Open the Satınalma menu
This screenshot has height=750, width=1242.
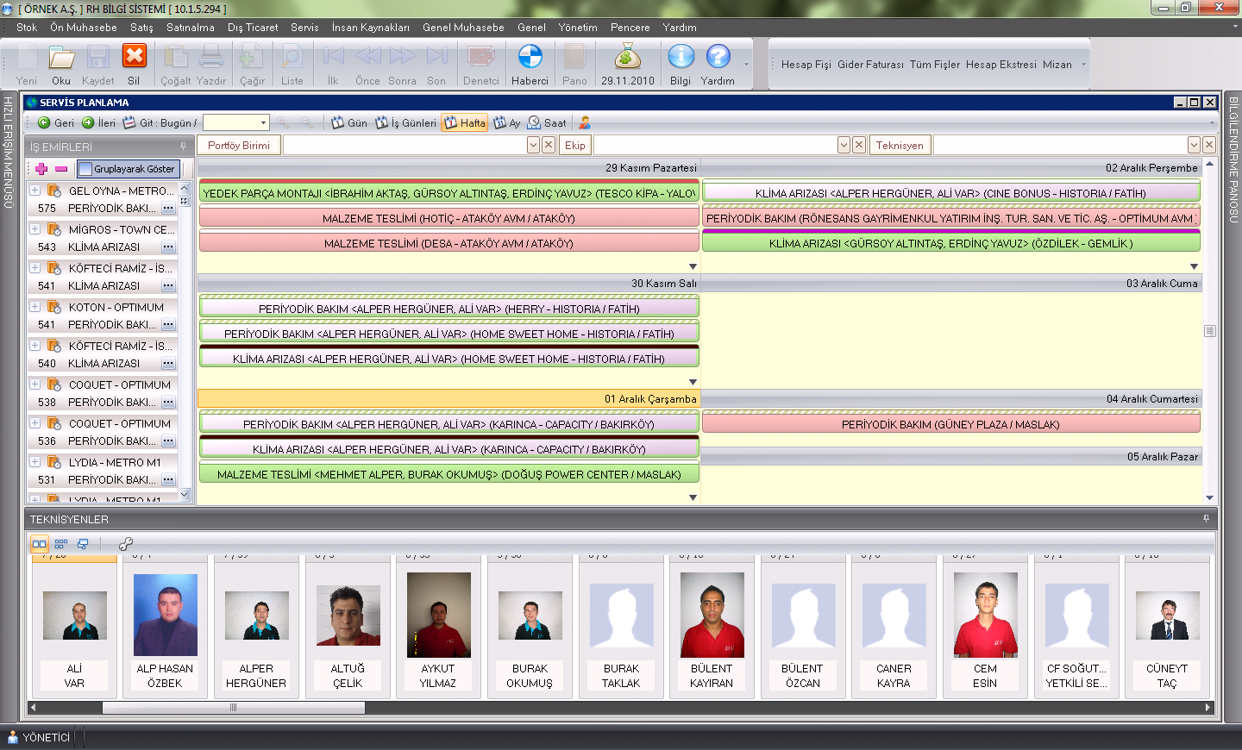(190, 28)
